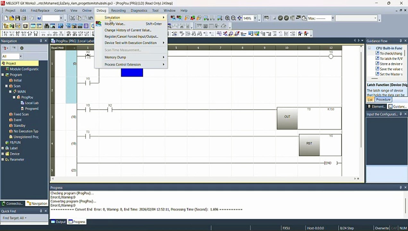This screenshot has width=408, height=231.
Task: Zoom in with magnifier plus icon
Action: tap(227, 18)
